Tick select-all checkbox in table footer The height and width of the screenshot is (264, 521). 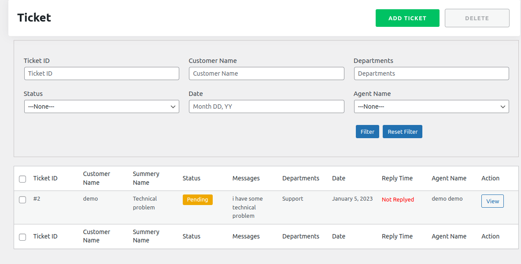point(22,237)
